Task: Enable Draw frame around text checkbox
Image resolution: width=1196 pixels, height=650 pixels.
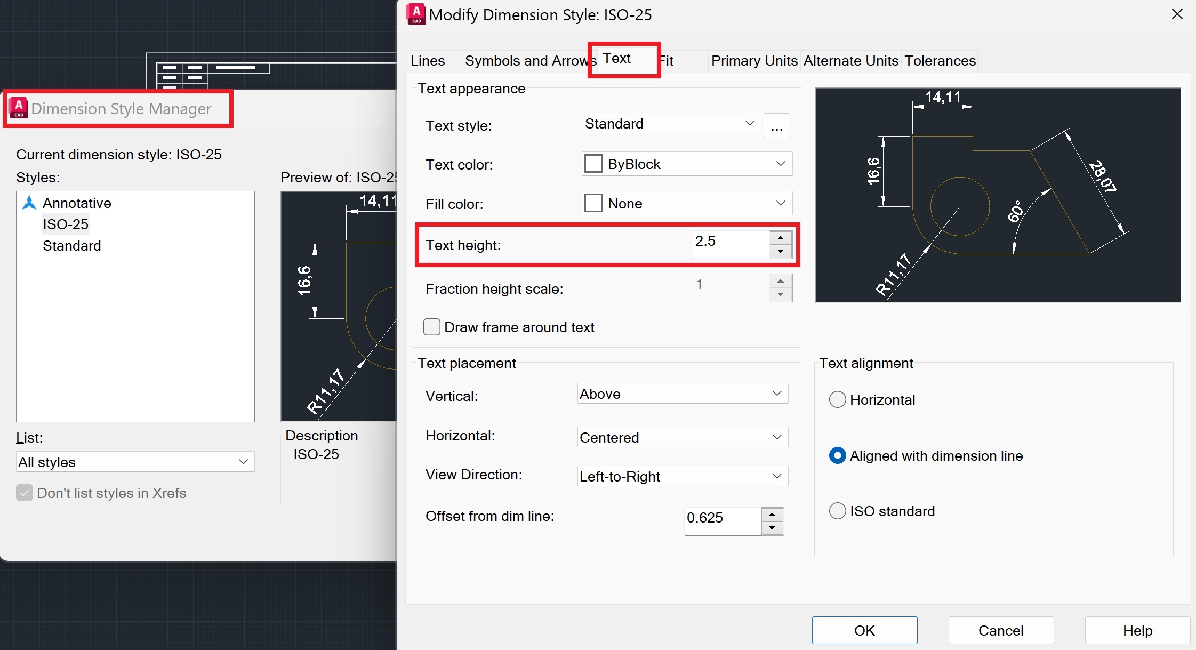Action: click(431, 327)
